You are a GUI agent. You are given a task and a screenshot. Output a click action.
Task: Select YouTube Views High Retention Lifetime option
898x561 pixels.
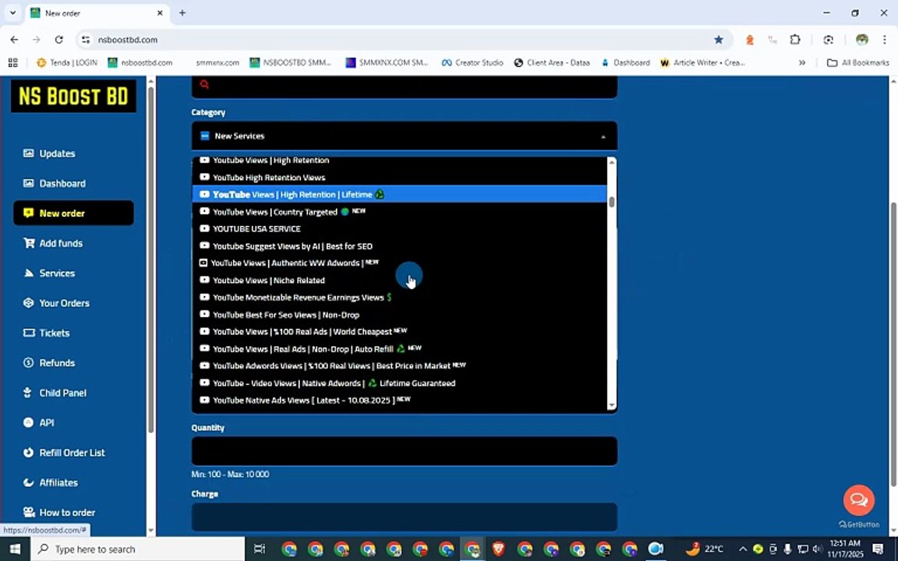pyautogui.click(x=400, y=195)
